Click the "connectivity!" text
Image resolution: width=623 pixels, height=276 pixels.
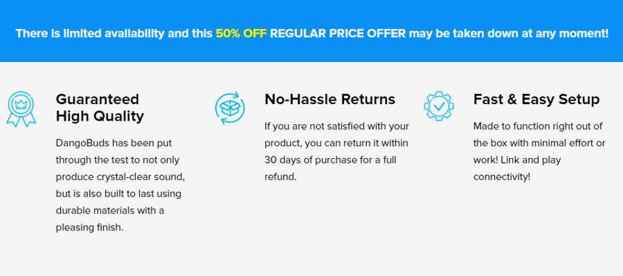click(x=502, y=176)
